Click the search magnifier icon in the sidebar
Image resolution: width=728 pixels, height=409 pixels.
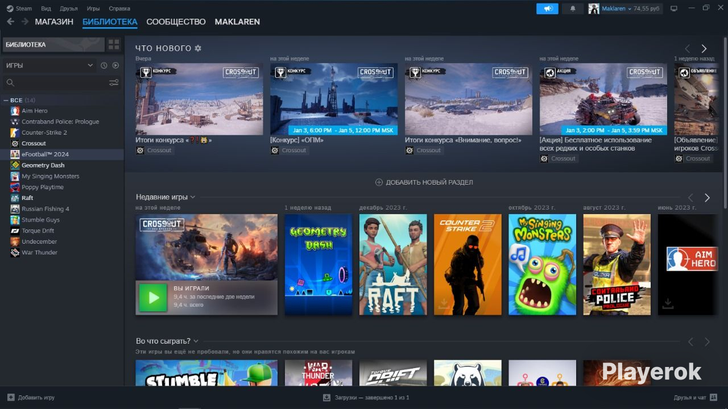click(x=10, y=83)
